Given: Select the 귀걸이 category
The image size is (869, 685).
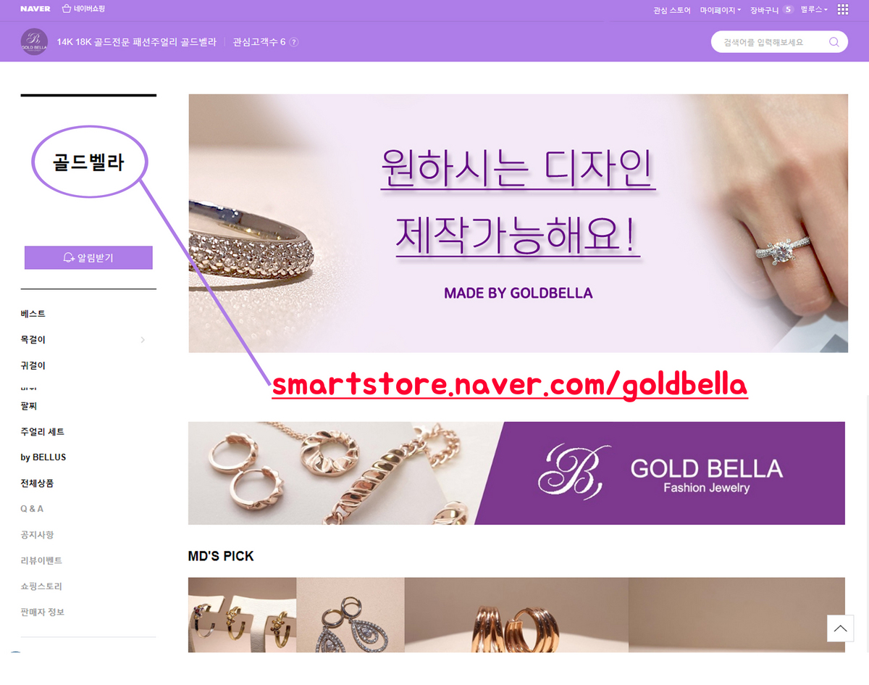Looking at the screenshot, I should (33, 365).
